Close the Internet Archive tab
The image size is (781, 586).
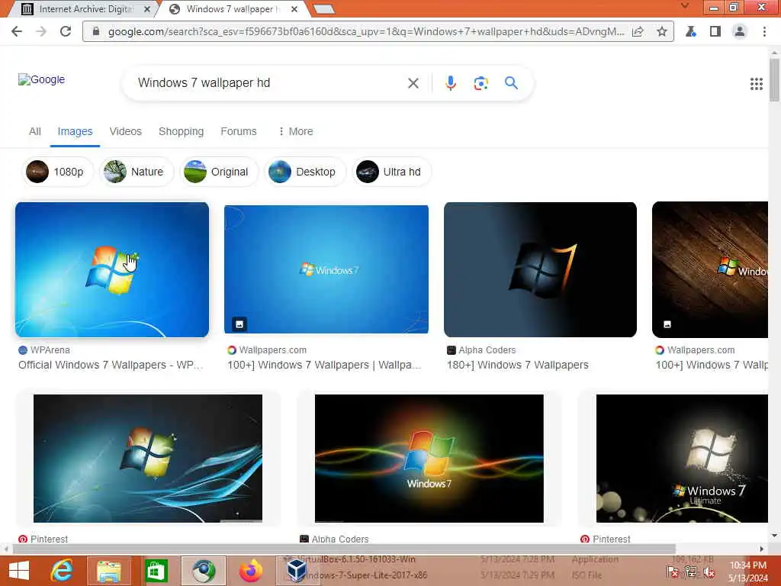tap(147, 9)
